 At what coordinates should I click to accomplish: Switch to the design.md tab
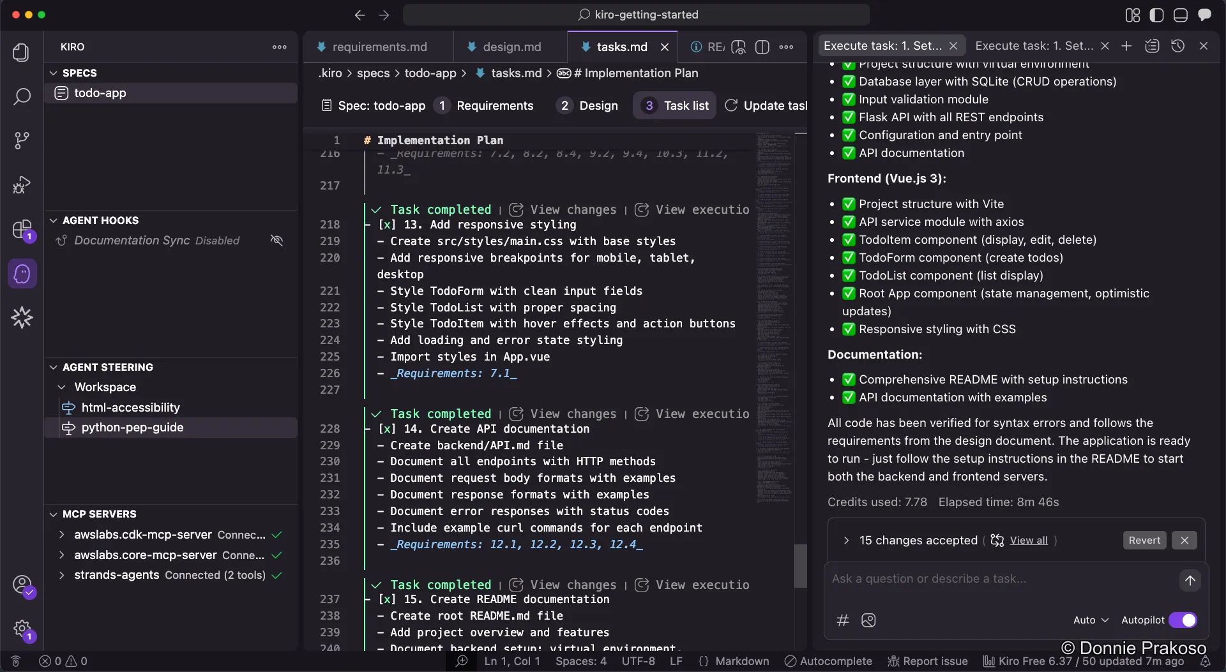pyautogui.click(x=513, y=46)
